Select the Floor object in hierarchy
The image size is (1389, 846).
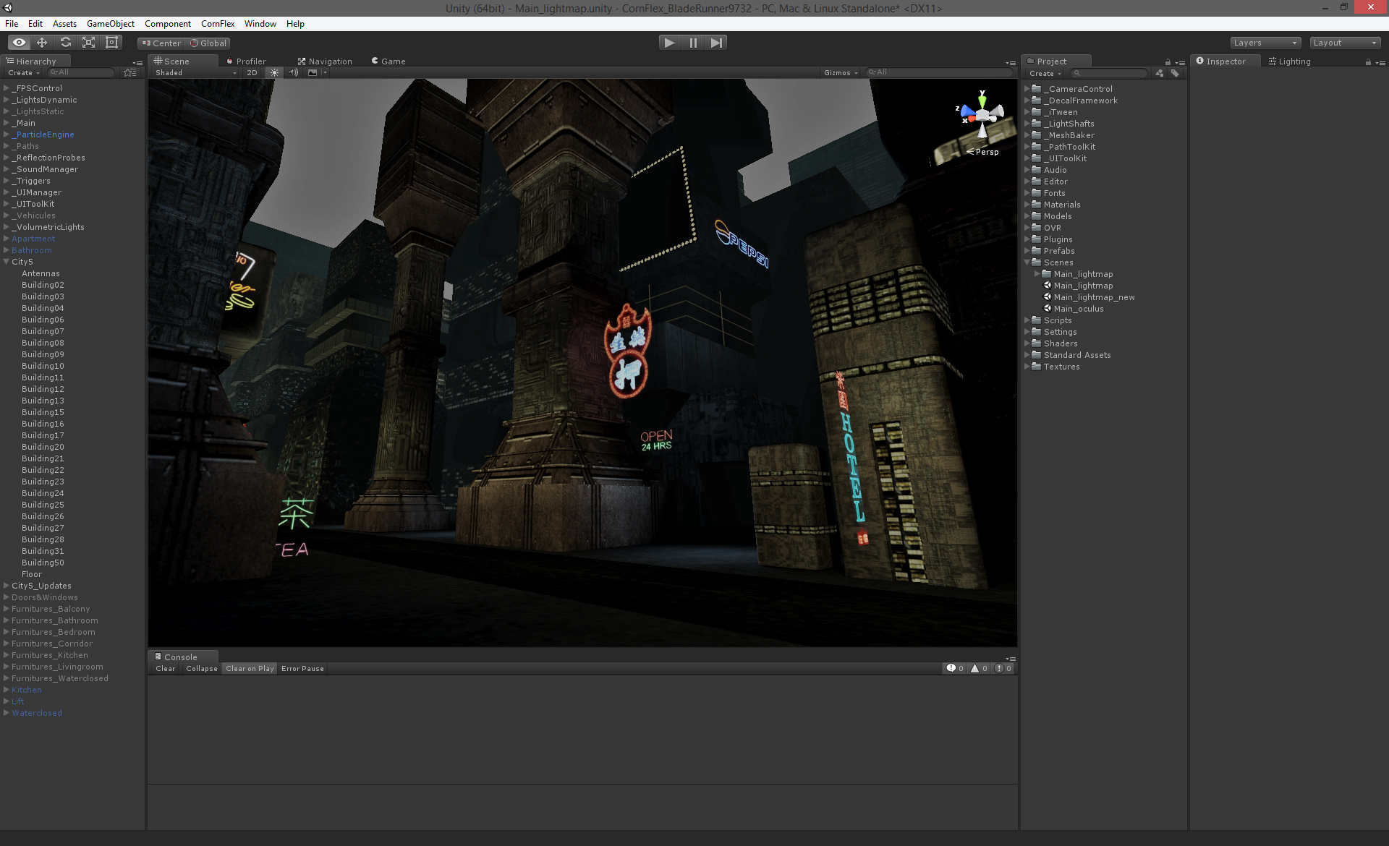point(32,574)
